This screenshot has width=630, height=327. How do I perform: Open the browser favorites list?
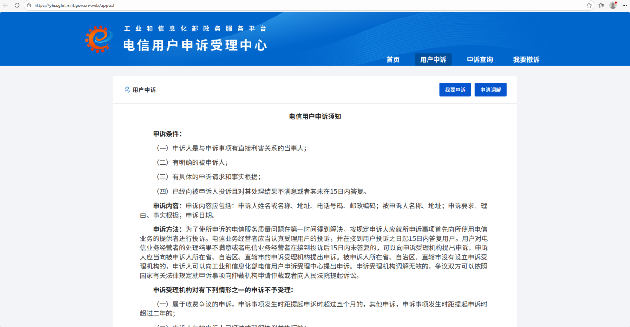(x=601, y=6)
